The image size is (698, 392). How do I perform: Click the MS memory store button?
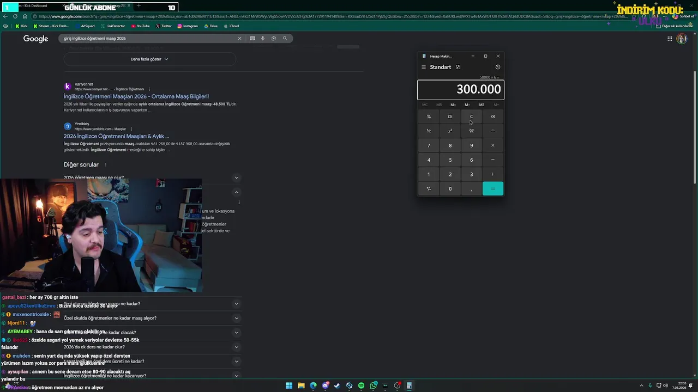tap(482, 105)
